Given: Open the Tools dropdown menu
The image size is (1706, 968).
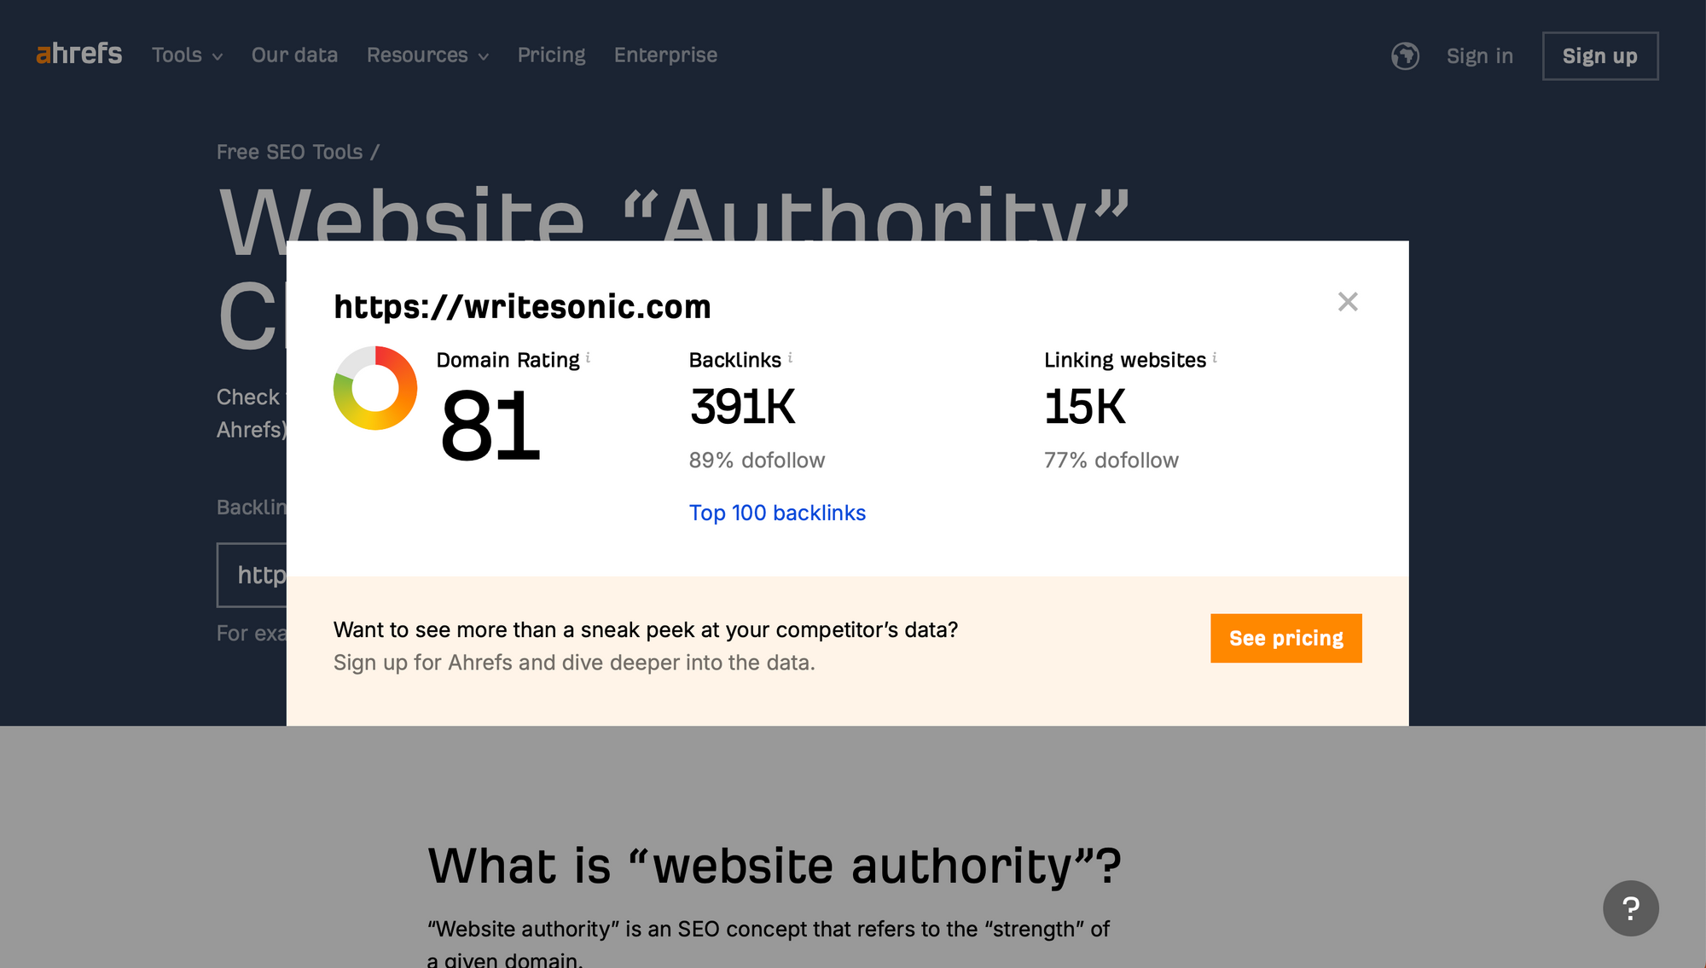Looking at the screenshot, I should click(186, 55).
